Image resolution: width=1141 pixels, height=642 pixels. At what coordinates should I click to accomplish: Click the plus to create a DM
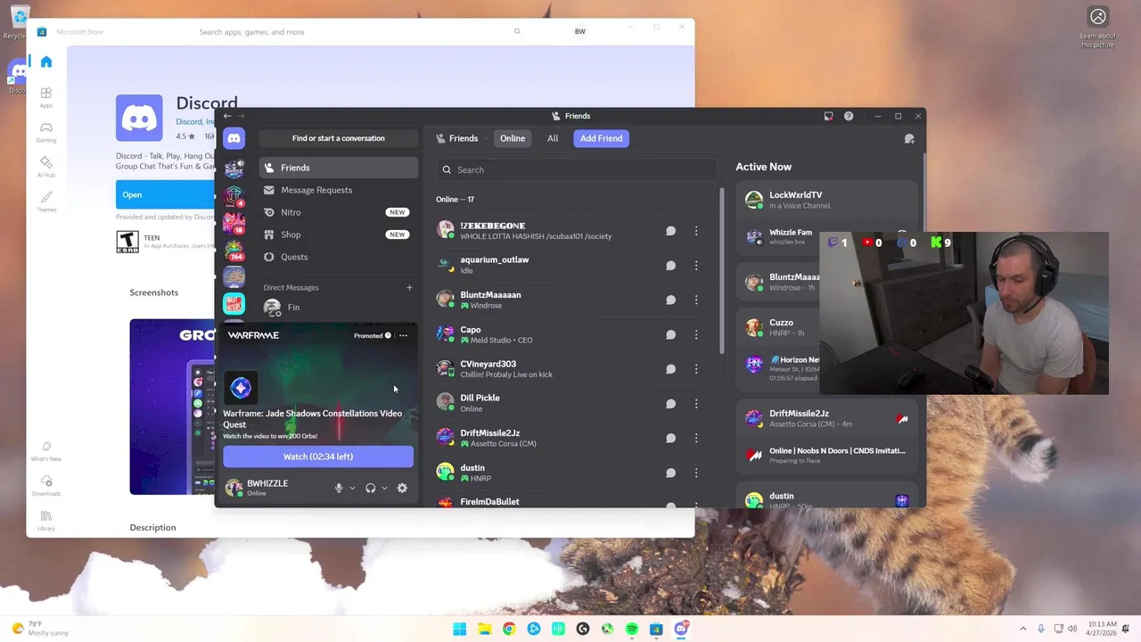(409, 287)
